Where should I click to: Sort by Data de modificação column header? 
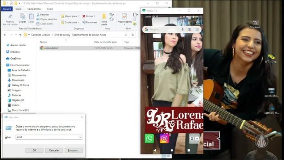tap(106, 42)
